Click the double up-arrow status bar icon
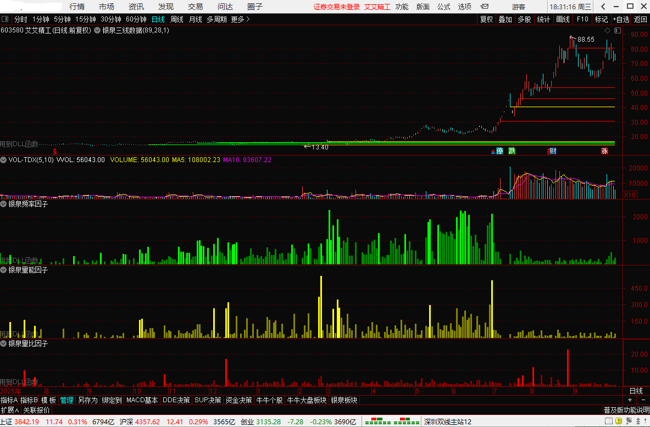 click(638, 421)
